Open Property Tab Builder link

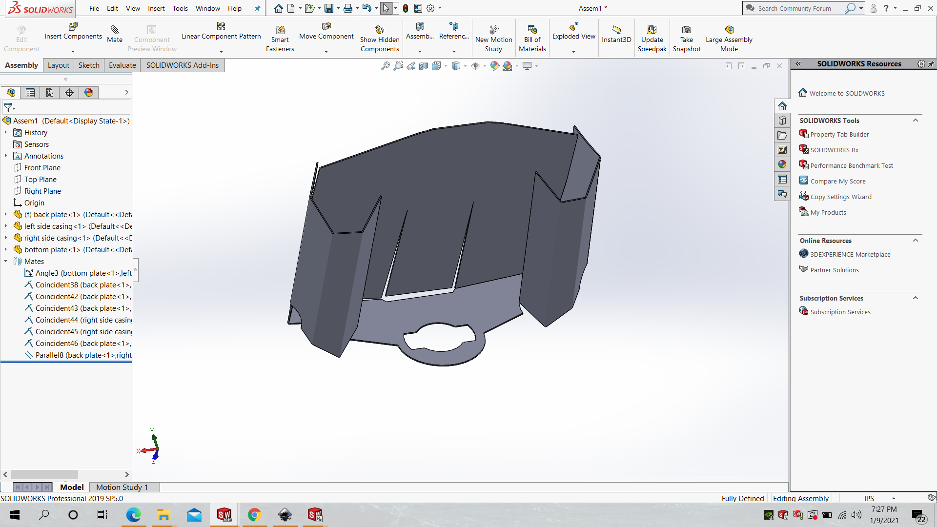tap(839, 135)
